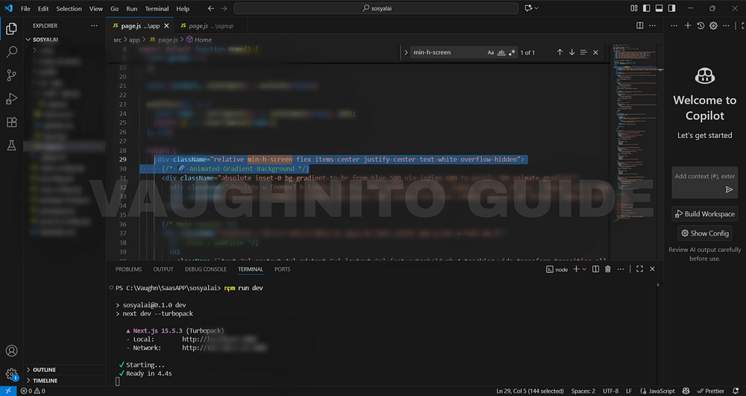
Task: Open remote window indicator in status bar
Action: click(x=8, y=391)
